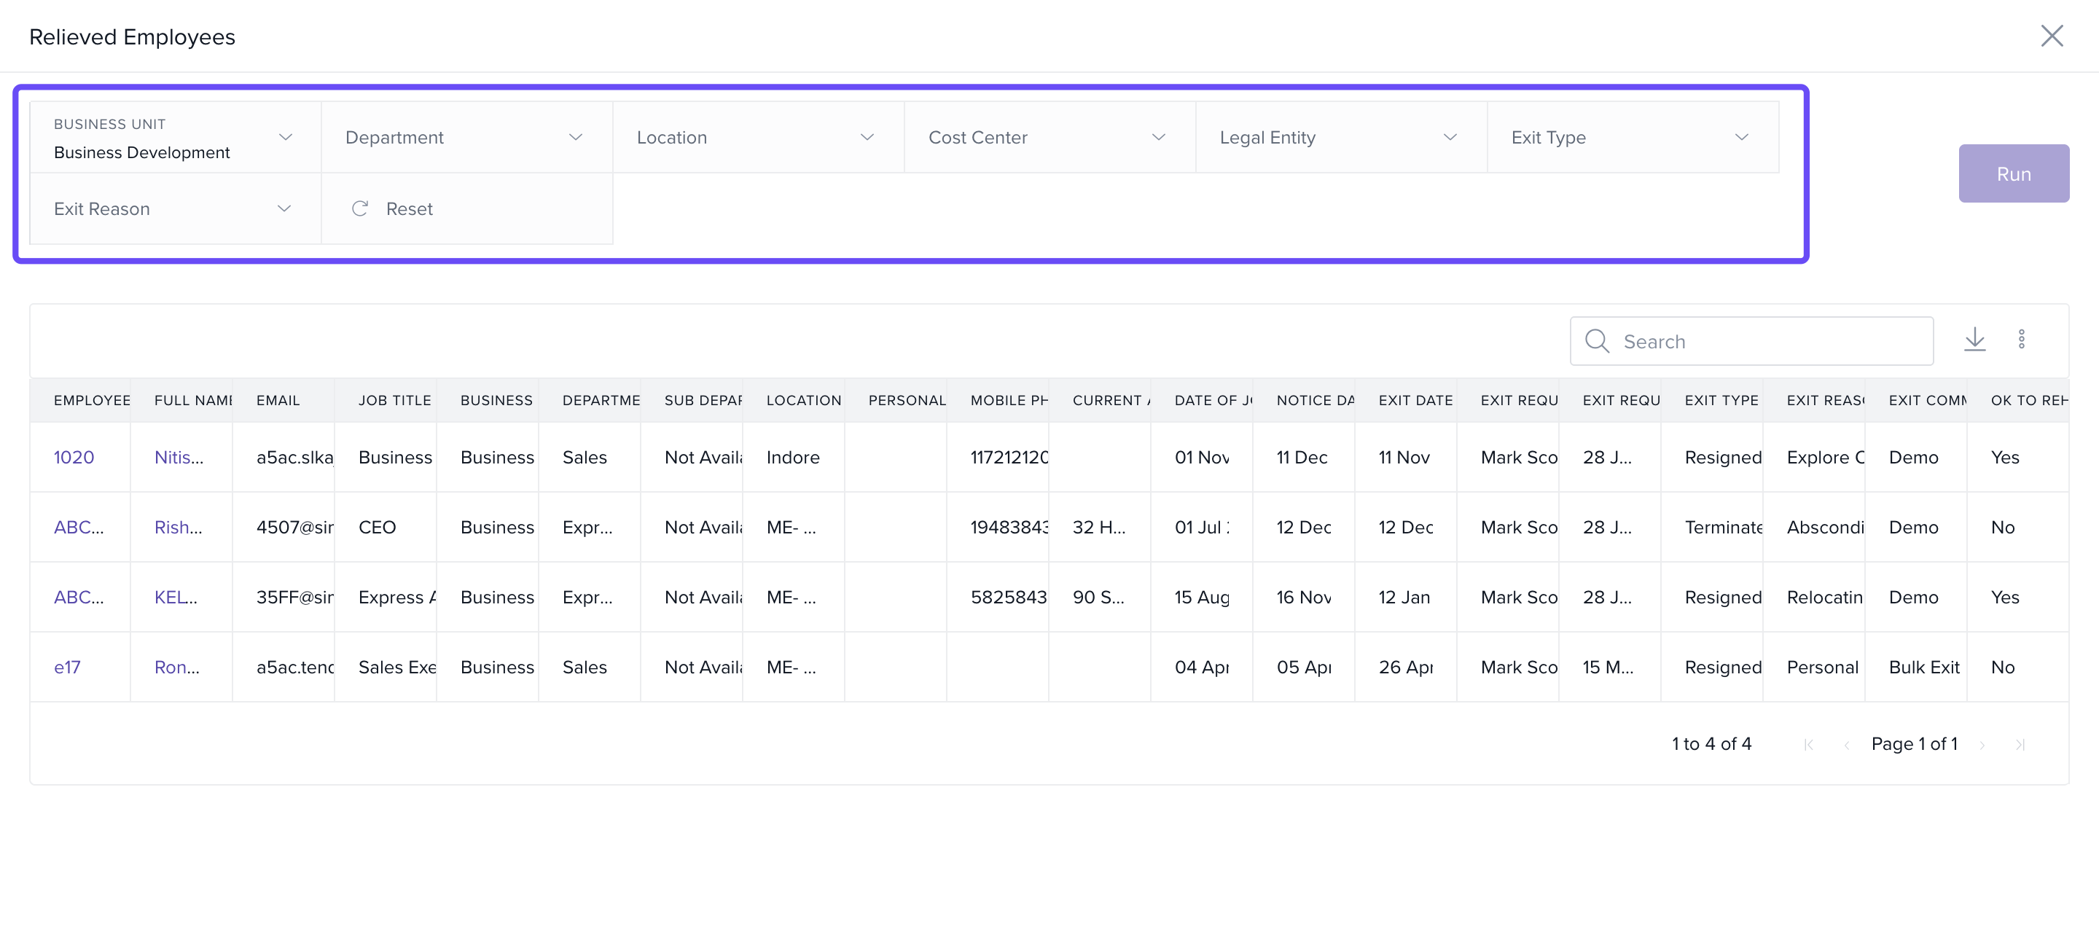Open employee e17 link

coord(67,668)
